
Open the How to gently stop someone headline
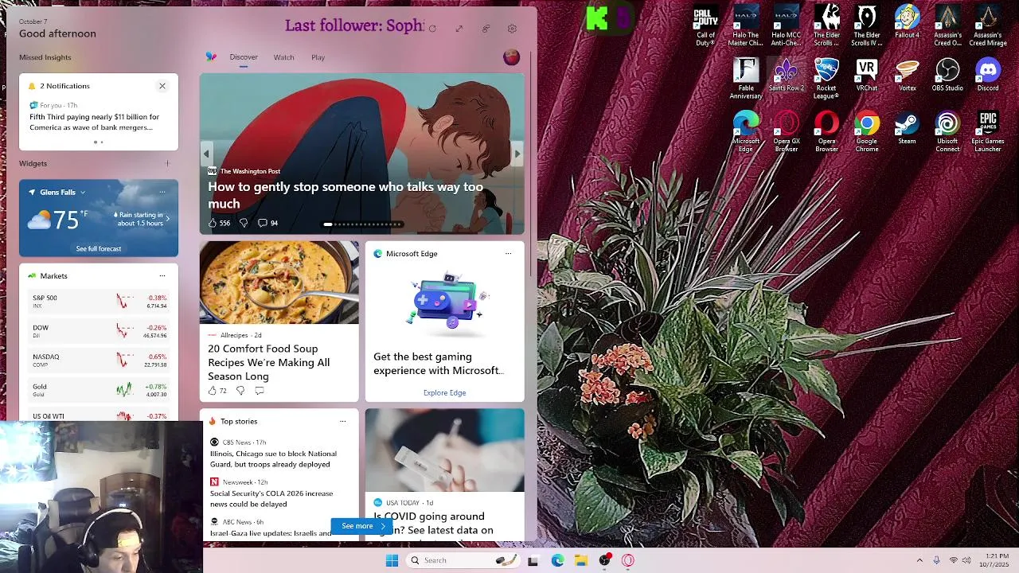click(346, 195)
